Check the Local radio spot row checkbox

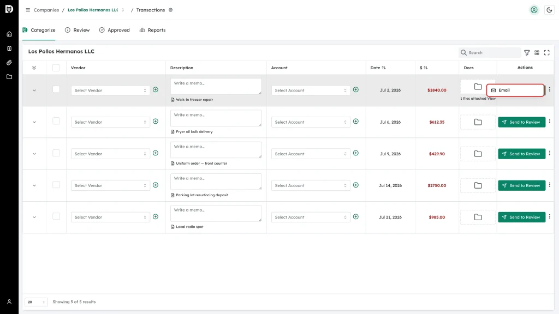56,216
